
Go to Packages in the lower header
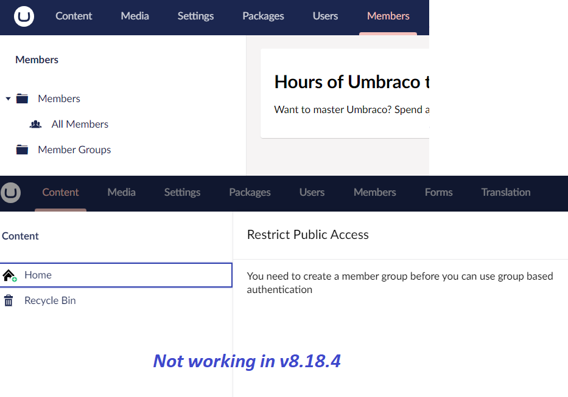[x=250, y=192]
